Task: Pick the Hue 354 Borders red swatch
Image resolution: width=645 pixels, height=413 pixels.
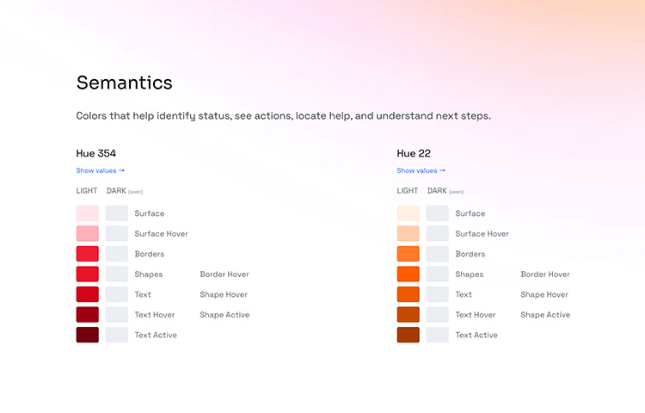Action: point(87,254)
